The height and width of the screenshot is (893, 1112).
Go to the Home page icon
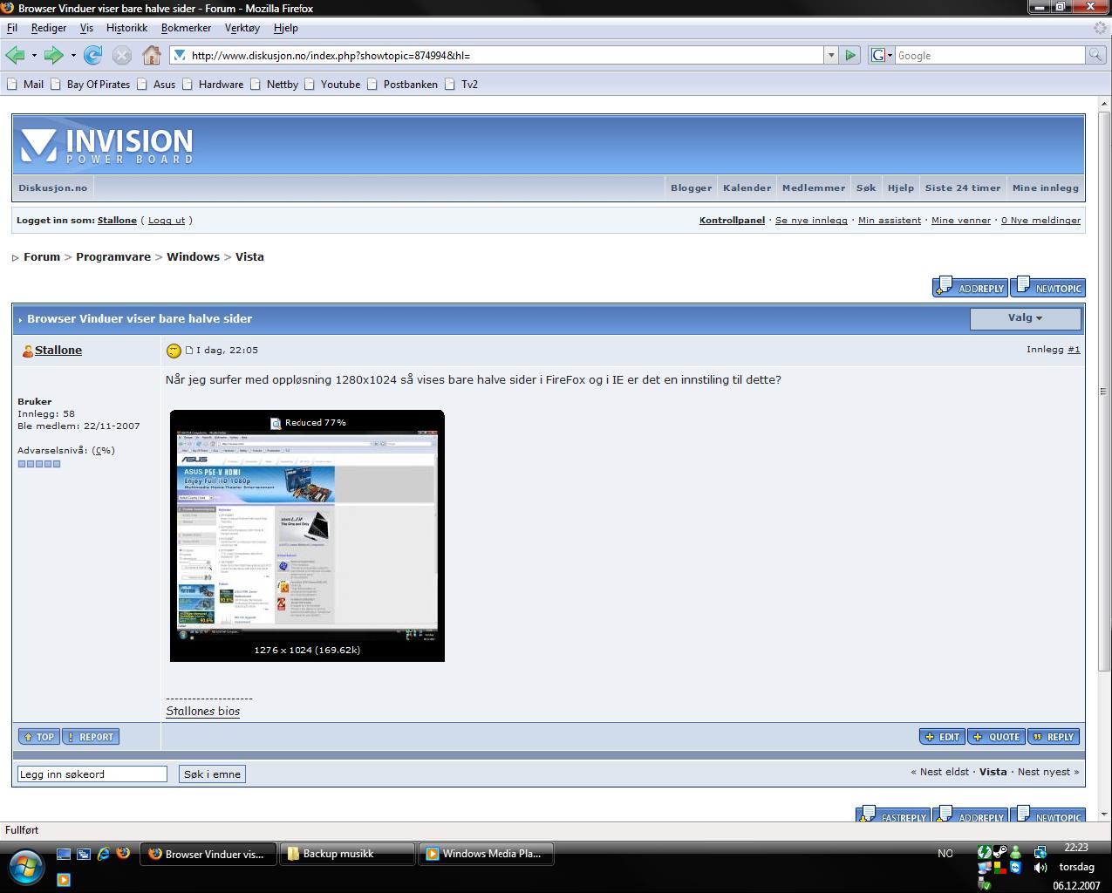[152, 55]
